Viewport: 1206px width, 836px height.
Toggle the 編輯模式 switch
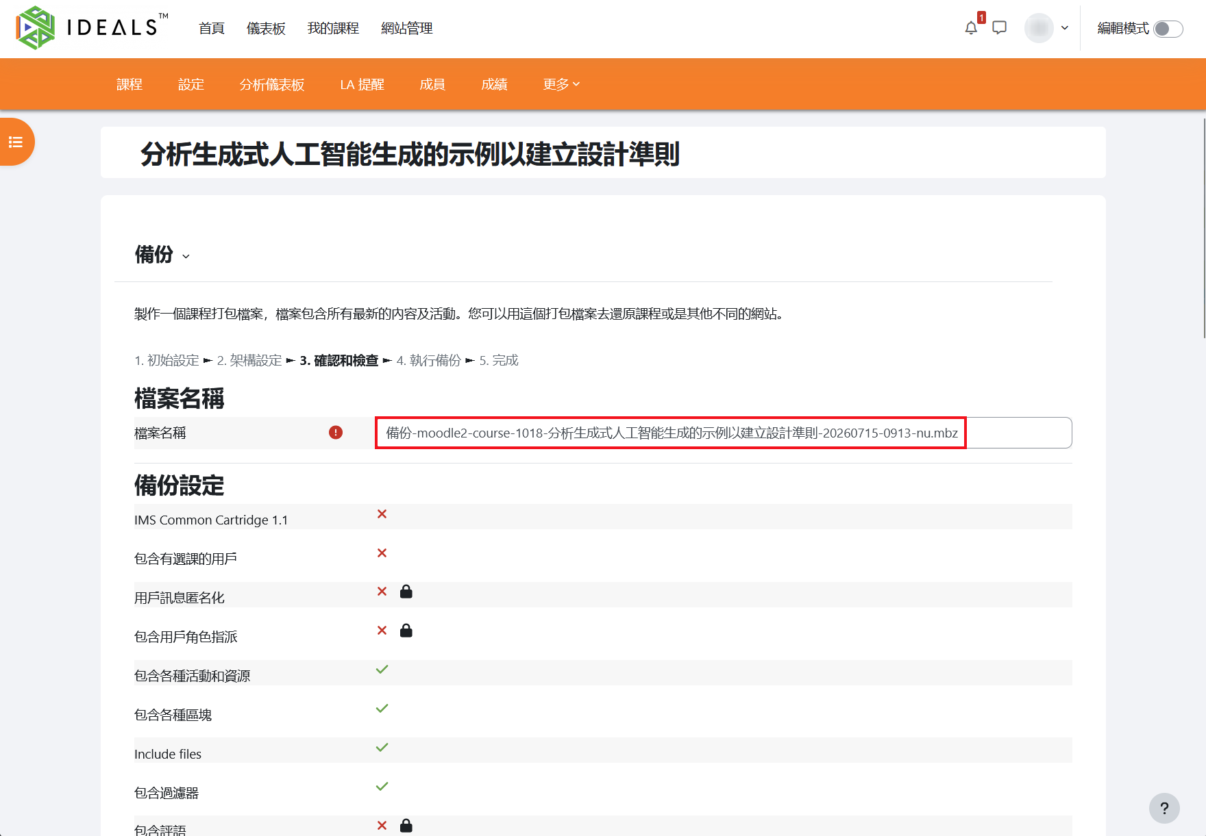[x=1168, y=29]
